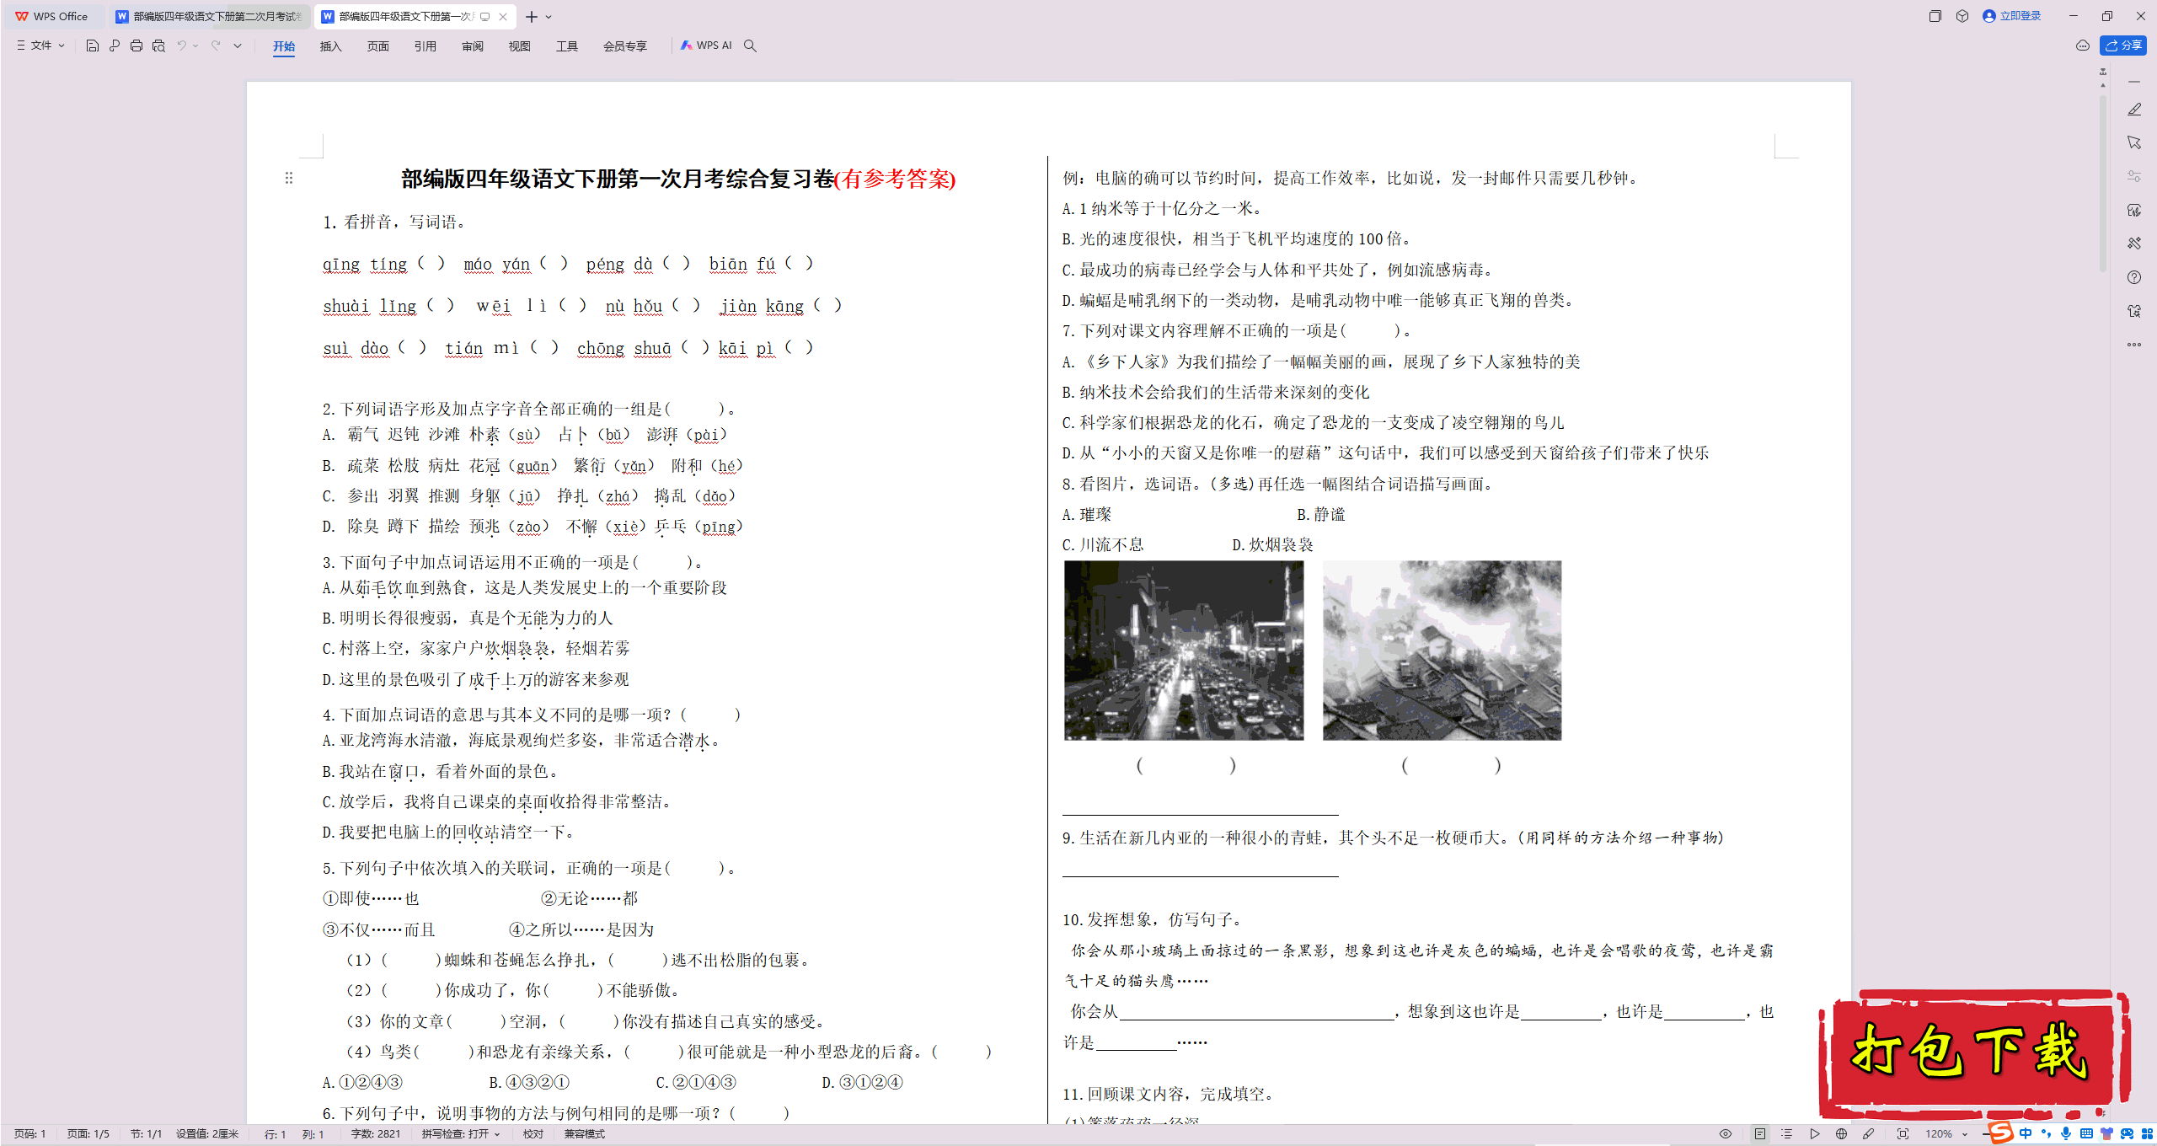Click the 打包下载 download banner

[1973, 1053]
